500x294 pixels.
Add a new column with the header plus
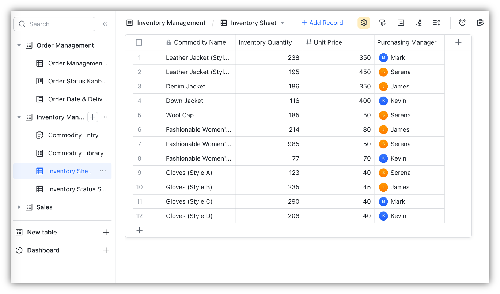[458, 42]
